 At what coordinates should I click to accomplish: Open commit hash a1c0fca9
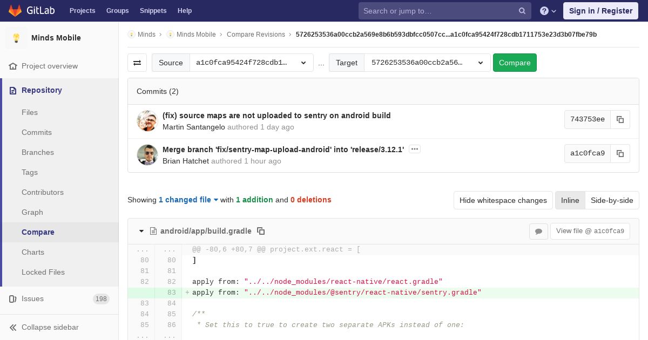coord(588,153)
